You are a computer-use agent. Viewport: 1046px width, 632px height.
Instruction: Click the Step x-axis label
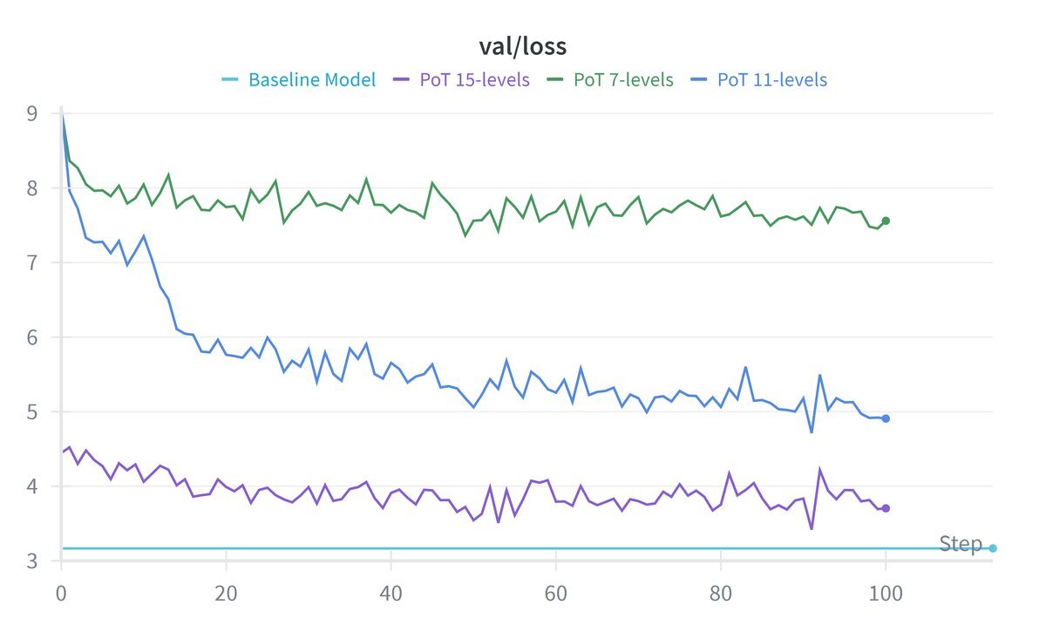coord(961,545)
